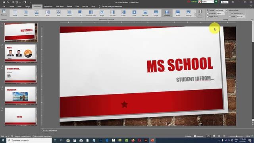Apply the Uncover transition
Image resolution: width=254 pixels, height=143 pixels.
point(113,13)
